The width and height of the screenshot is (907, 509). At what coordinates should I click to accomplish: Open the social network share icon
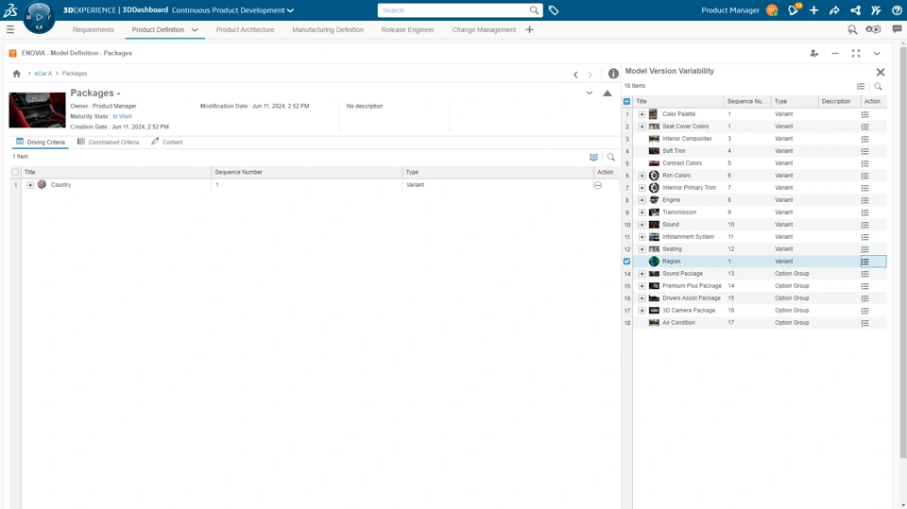pyautogui.click(x=855, y=10)
